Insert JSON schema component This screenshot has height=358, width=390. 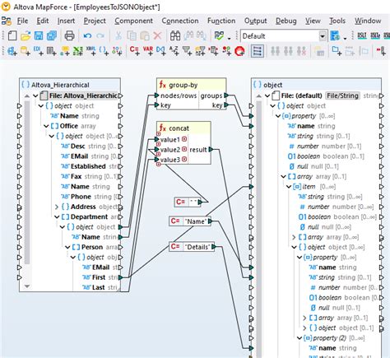104,51
